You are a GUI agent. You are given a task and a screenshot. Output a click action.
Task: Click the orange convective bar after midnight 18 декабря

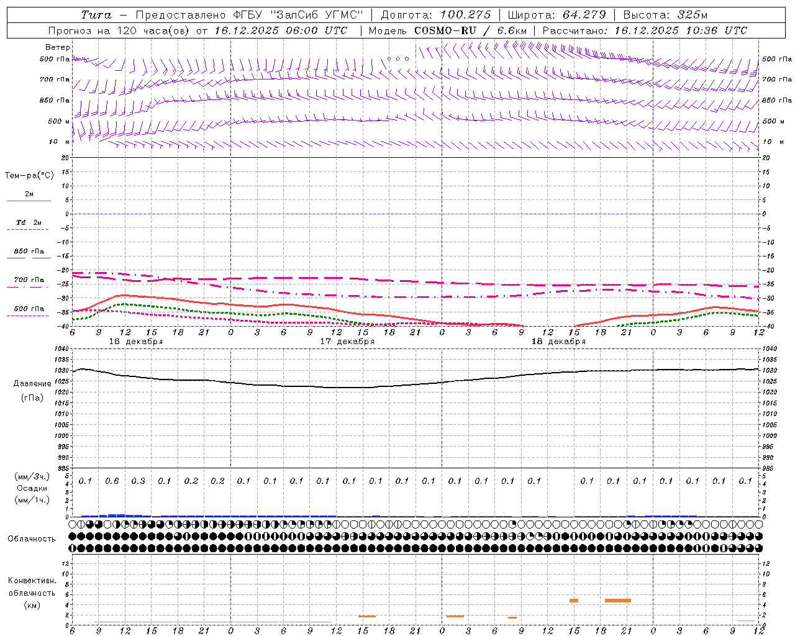tap(455, 616)
